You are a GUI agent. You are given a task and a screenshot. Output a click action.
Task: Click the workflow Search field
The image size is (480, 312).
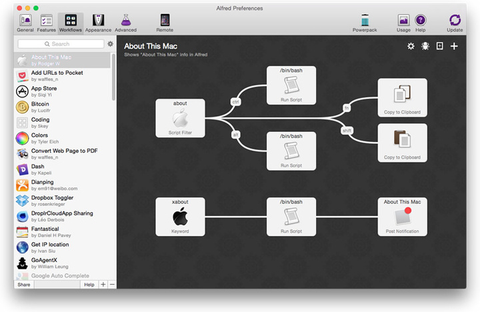click(61, 44)
